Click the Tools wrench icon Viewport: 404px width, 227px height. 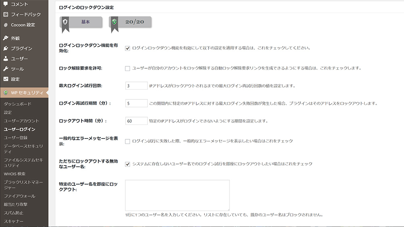[x=6, y=69]
